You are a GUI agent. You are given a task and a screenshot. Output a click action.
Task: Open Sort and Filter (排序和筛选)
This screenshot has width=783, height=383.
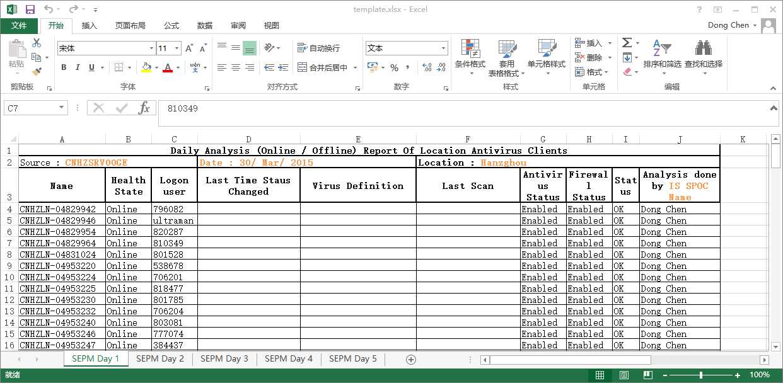click(662, 58)
